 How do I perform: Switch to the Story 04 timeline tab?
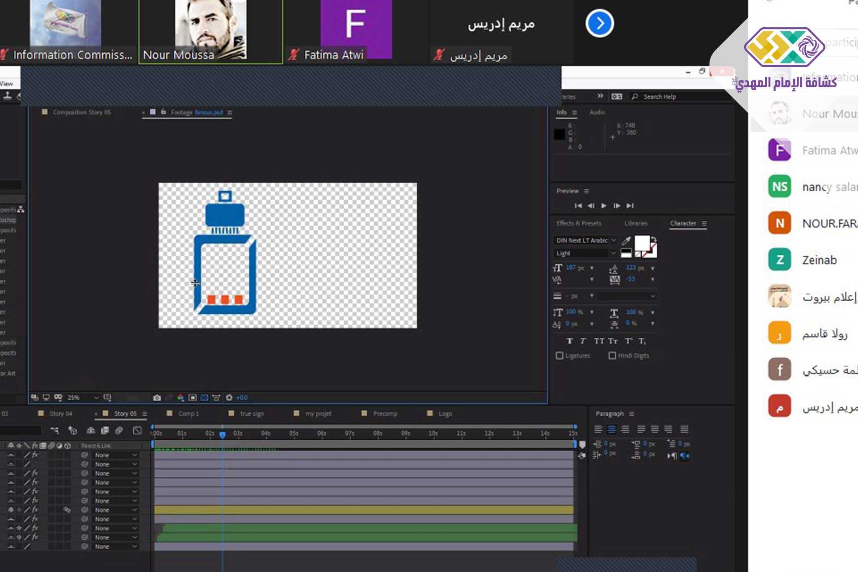(61, 414)
